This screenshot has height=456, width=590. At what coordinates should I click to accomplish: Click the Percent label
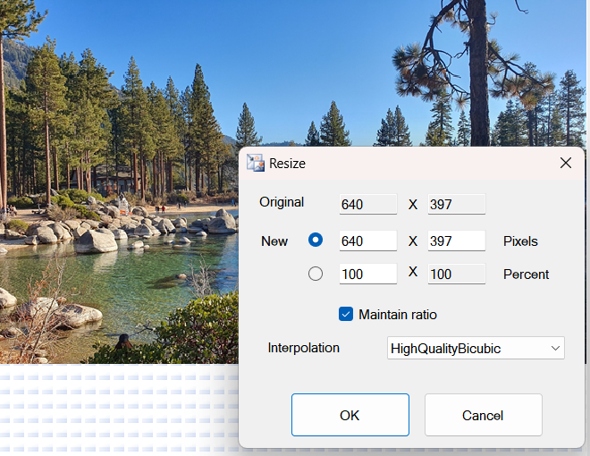pyautogui.click(x=526, y=274)
